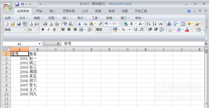Open the 窗口 classic menu
Screen dimensions: 209x108
pos(125,18)
